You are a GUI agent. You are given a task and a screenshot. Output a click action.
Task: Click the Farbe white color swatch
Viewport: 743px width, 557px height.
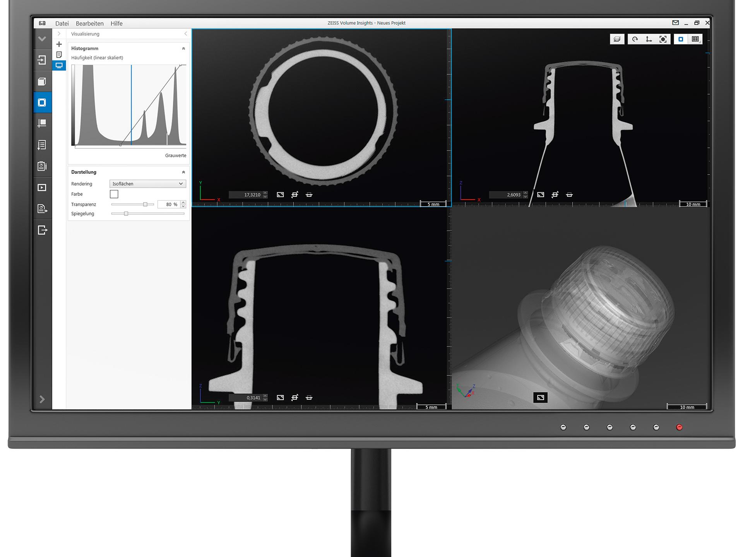click(114, 194)
